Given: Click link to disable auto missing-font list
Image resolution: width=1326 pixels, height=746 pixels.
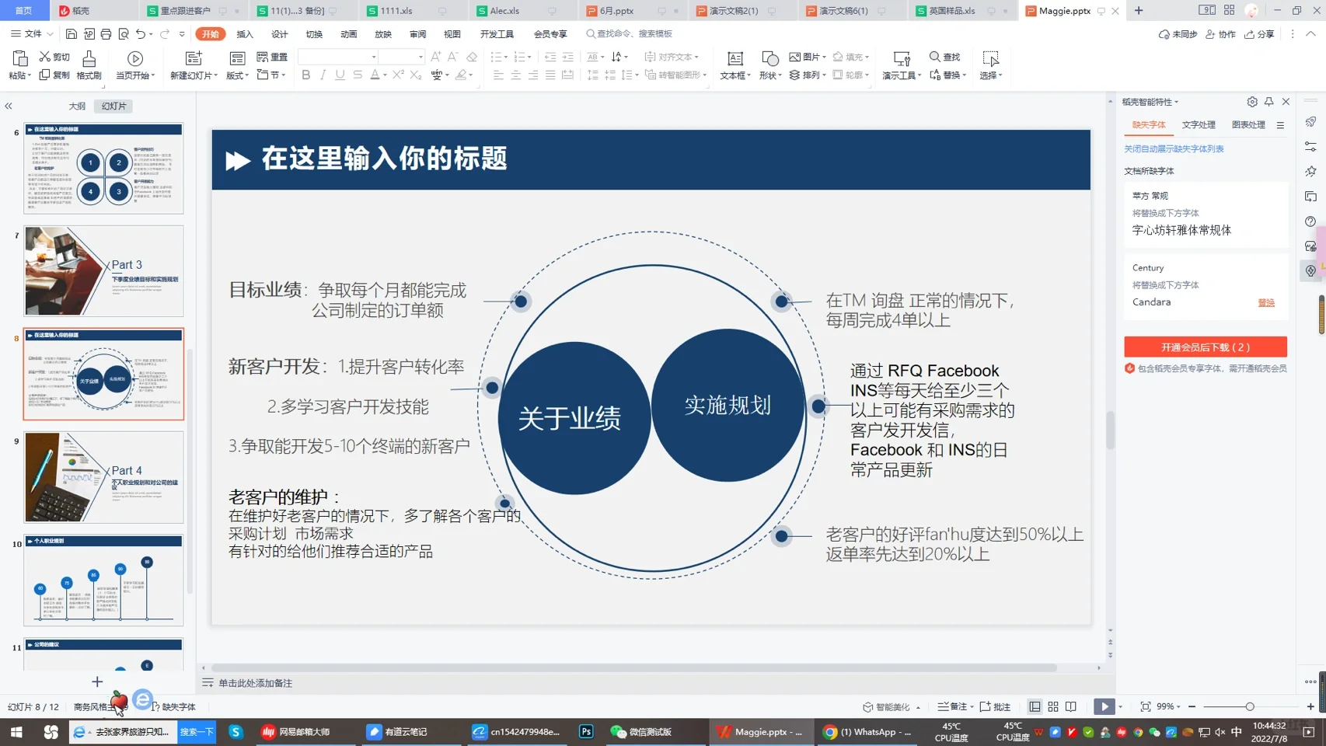Looking at the screenshot, I should point(1174,148).
